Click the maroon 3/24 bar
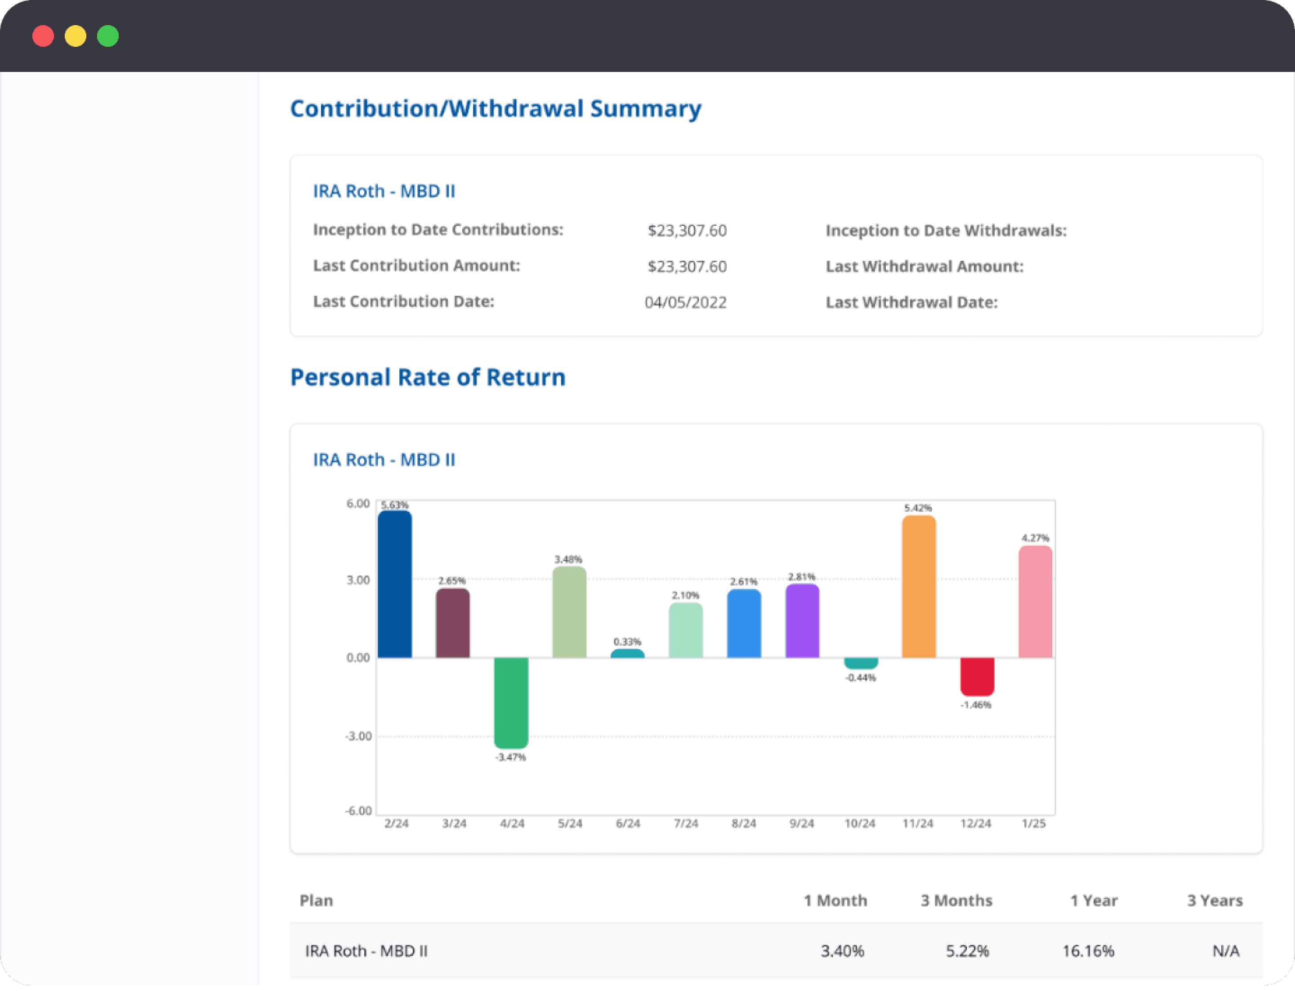1295x991 pixels. (x=452, y=623)
